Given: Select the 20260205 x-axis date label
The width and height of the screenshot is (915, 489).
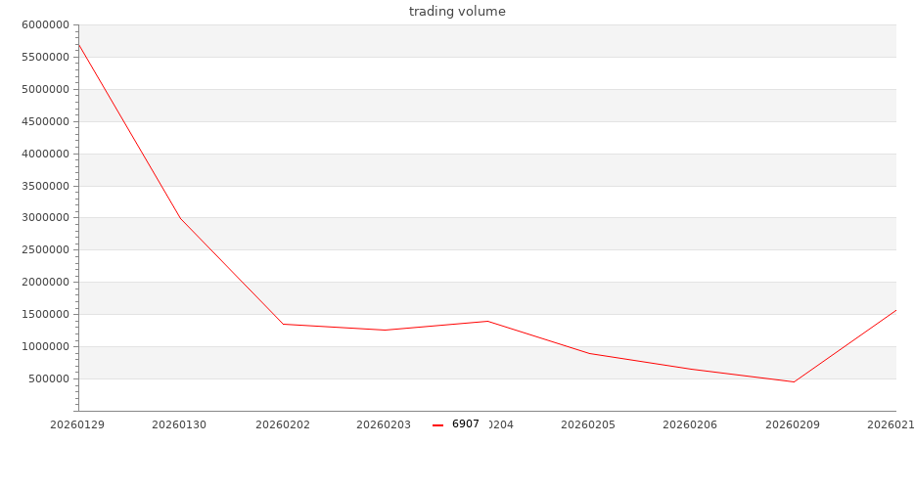Looking at the screenshot, I should 588,424.
